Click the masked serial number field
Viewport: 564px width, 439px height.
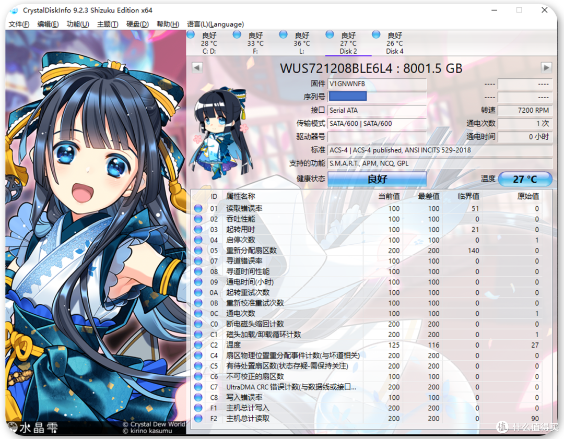pos(377,97)
